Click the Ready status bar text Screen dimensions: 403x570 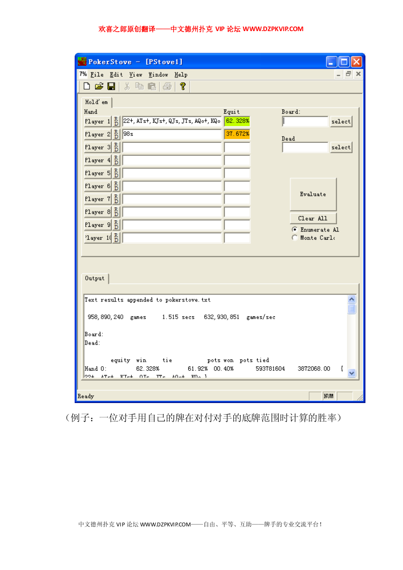tap(86, 396)
